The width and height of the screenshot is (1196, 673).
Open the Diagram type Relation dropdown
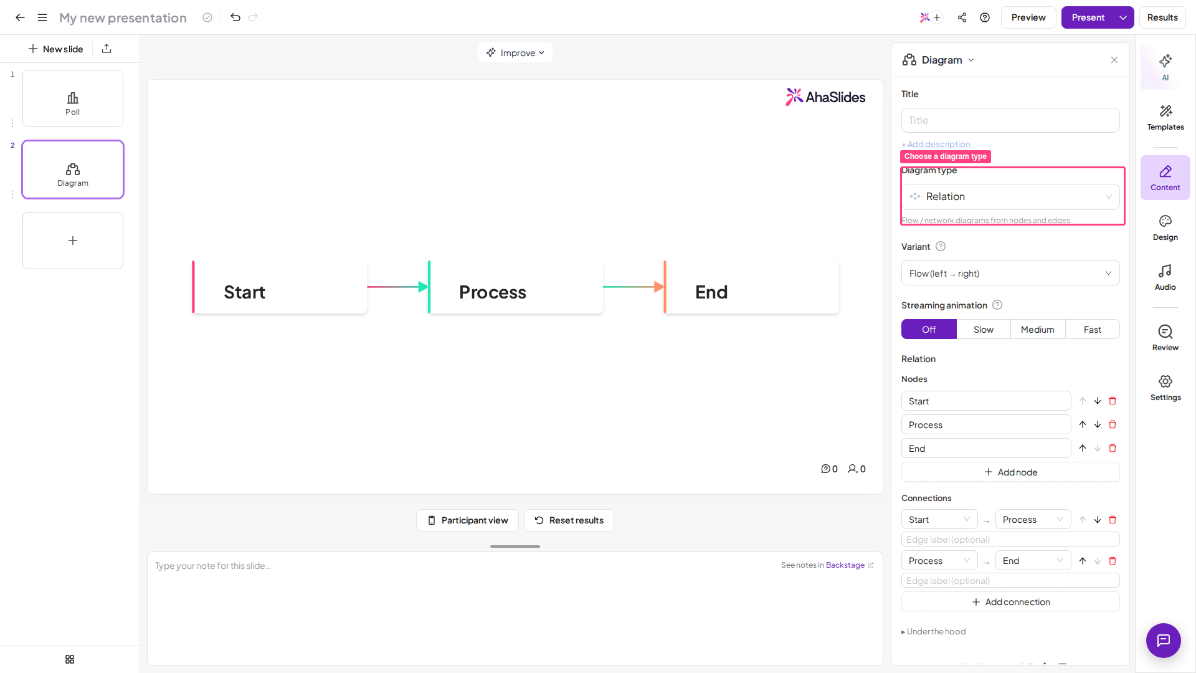[x=1010, y=197]
